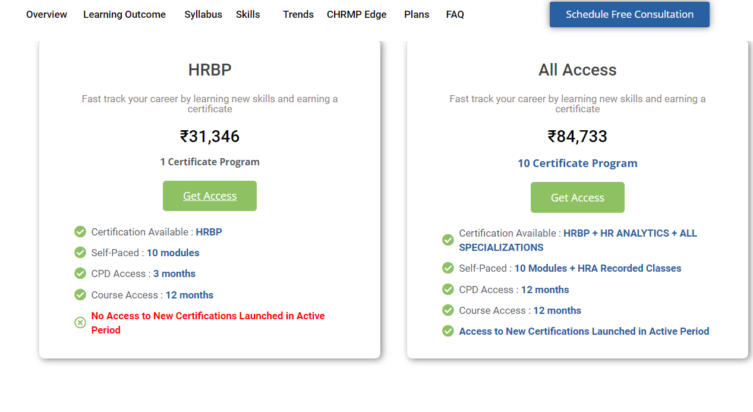Click Schedule Free Consultation button
The height and width of the screenshot is (412, 753).
tap(629, 14)
